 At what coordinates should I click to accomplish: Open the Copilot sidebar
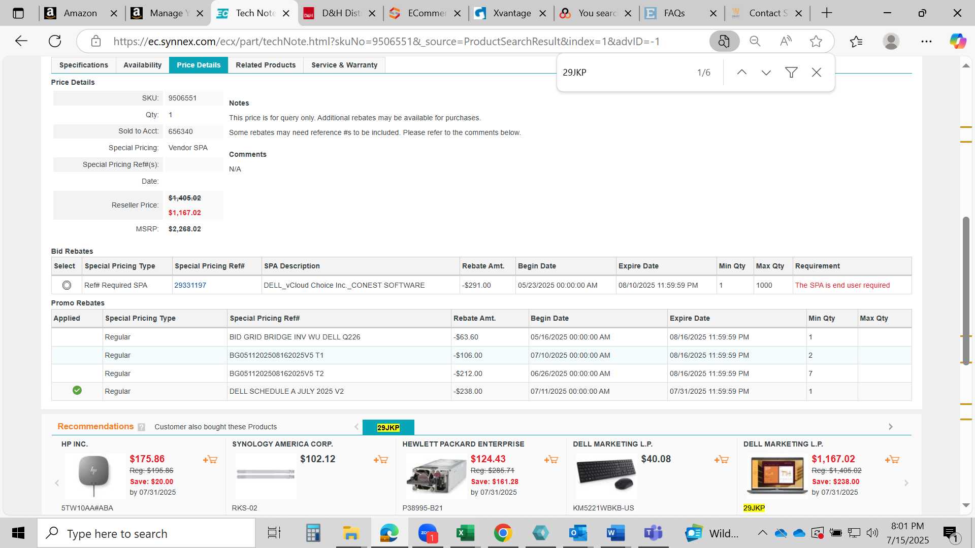[x=958, y=41]
